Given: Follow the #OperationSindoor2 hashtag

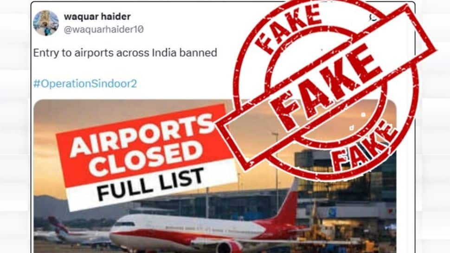Looking at the screenshot, I should (85, 84).
